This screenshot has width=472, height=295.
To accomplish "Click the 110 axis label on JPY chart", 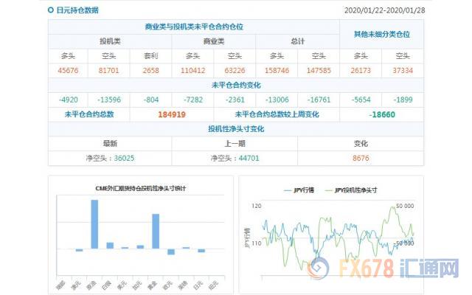I will (257, 243).
